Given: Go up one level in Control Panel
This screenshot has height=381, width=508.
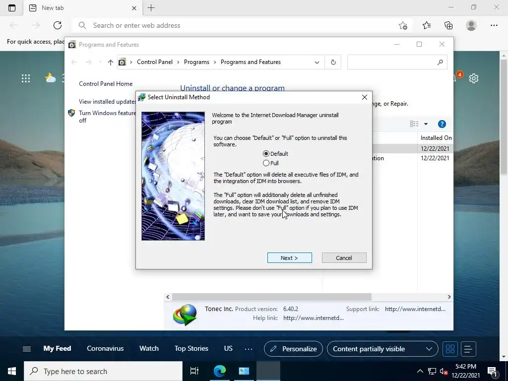Looking at the screenshot, I should pos(111,62).
